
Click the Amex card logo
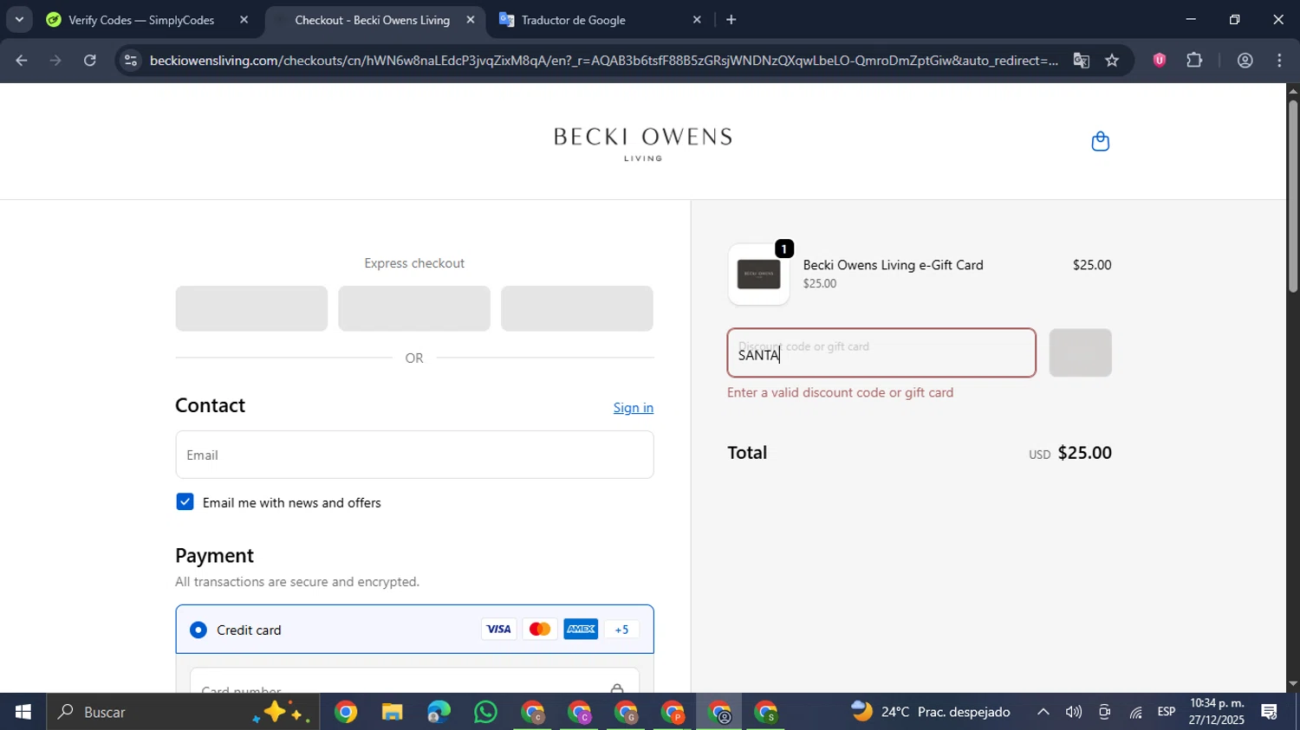pos(581,630)
